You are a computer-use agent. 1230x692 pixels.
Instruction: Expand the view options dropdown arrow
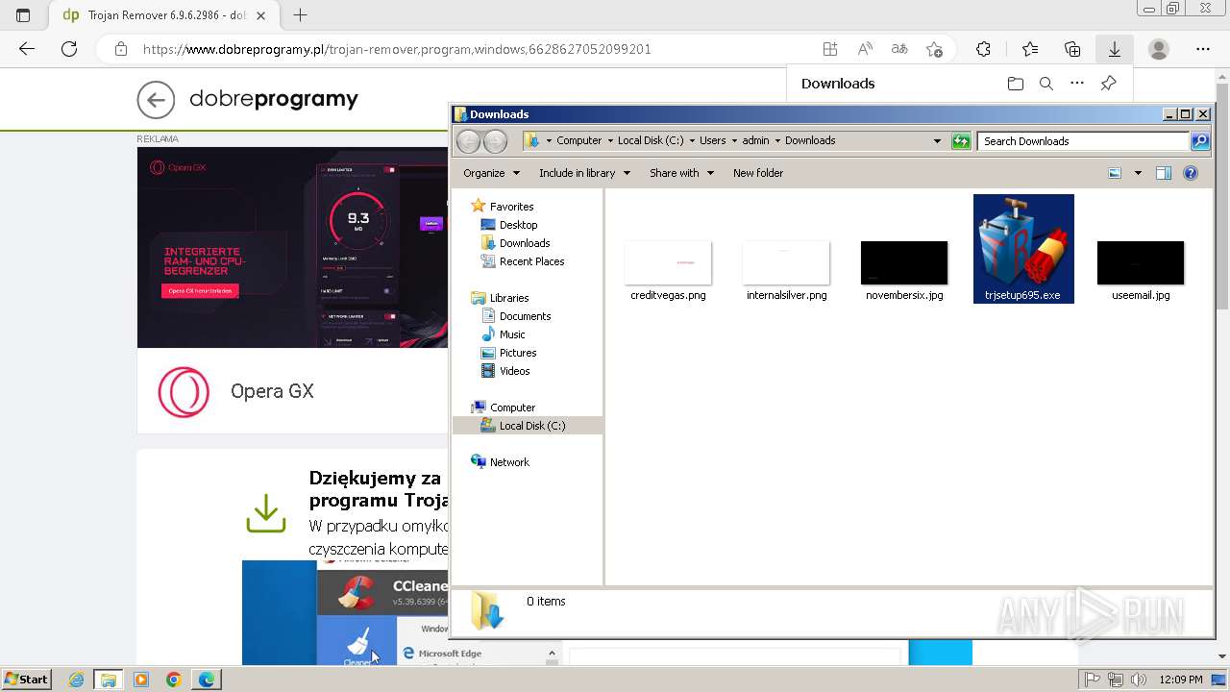pos(1138,173)
